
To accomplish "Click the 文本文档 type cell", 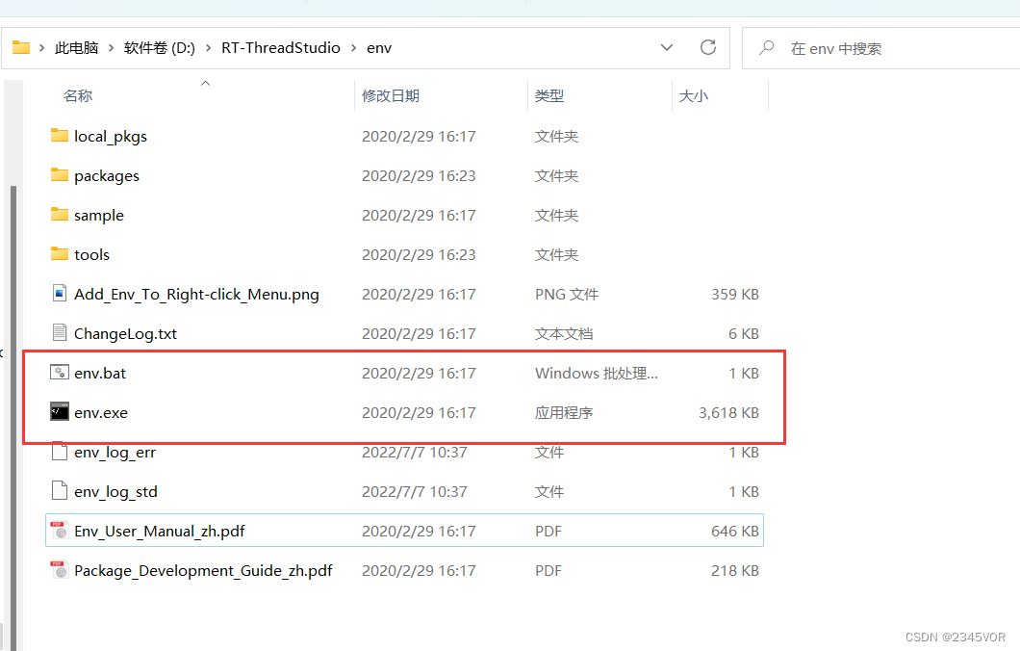I will click(563, 333).
